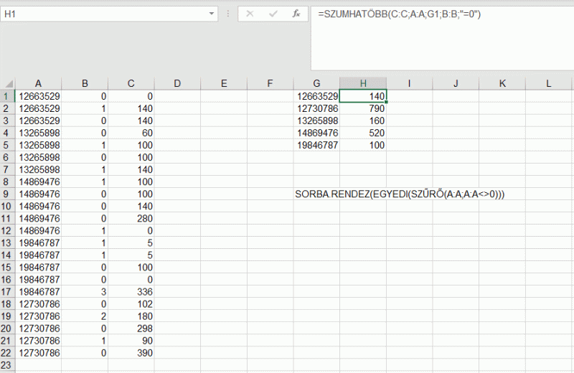Click the formula bar resize dots handle

pos(228,14)
